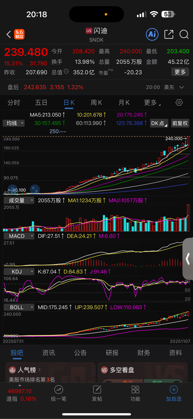Tap the 总值 info bubble icon
Image resolution: width=193 pixels, height=419 pixels.
pyautogui.click(x=66, y=71)
